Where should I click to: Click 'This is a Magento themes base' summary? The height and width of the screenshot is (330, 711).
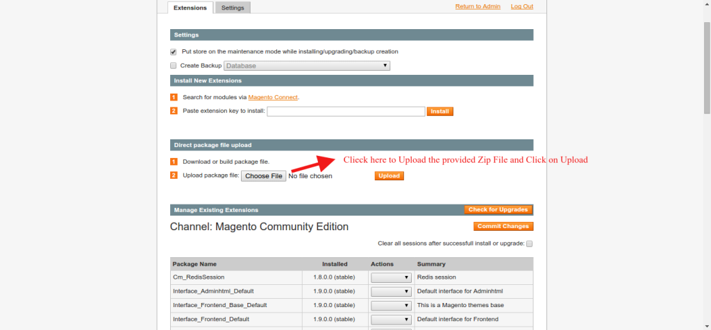tap(460, 305)
